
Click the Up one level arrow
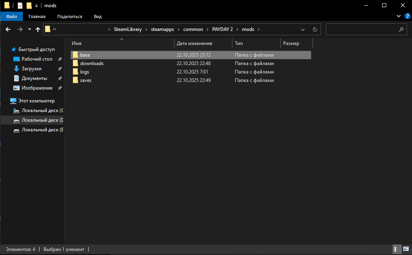click(38, 29)
